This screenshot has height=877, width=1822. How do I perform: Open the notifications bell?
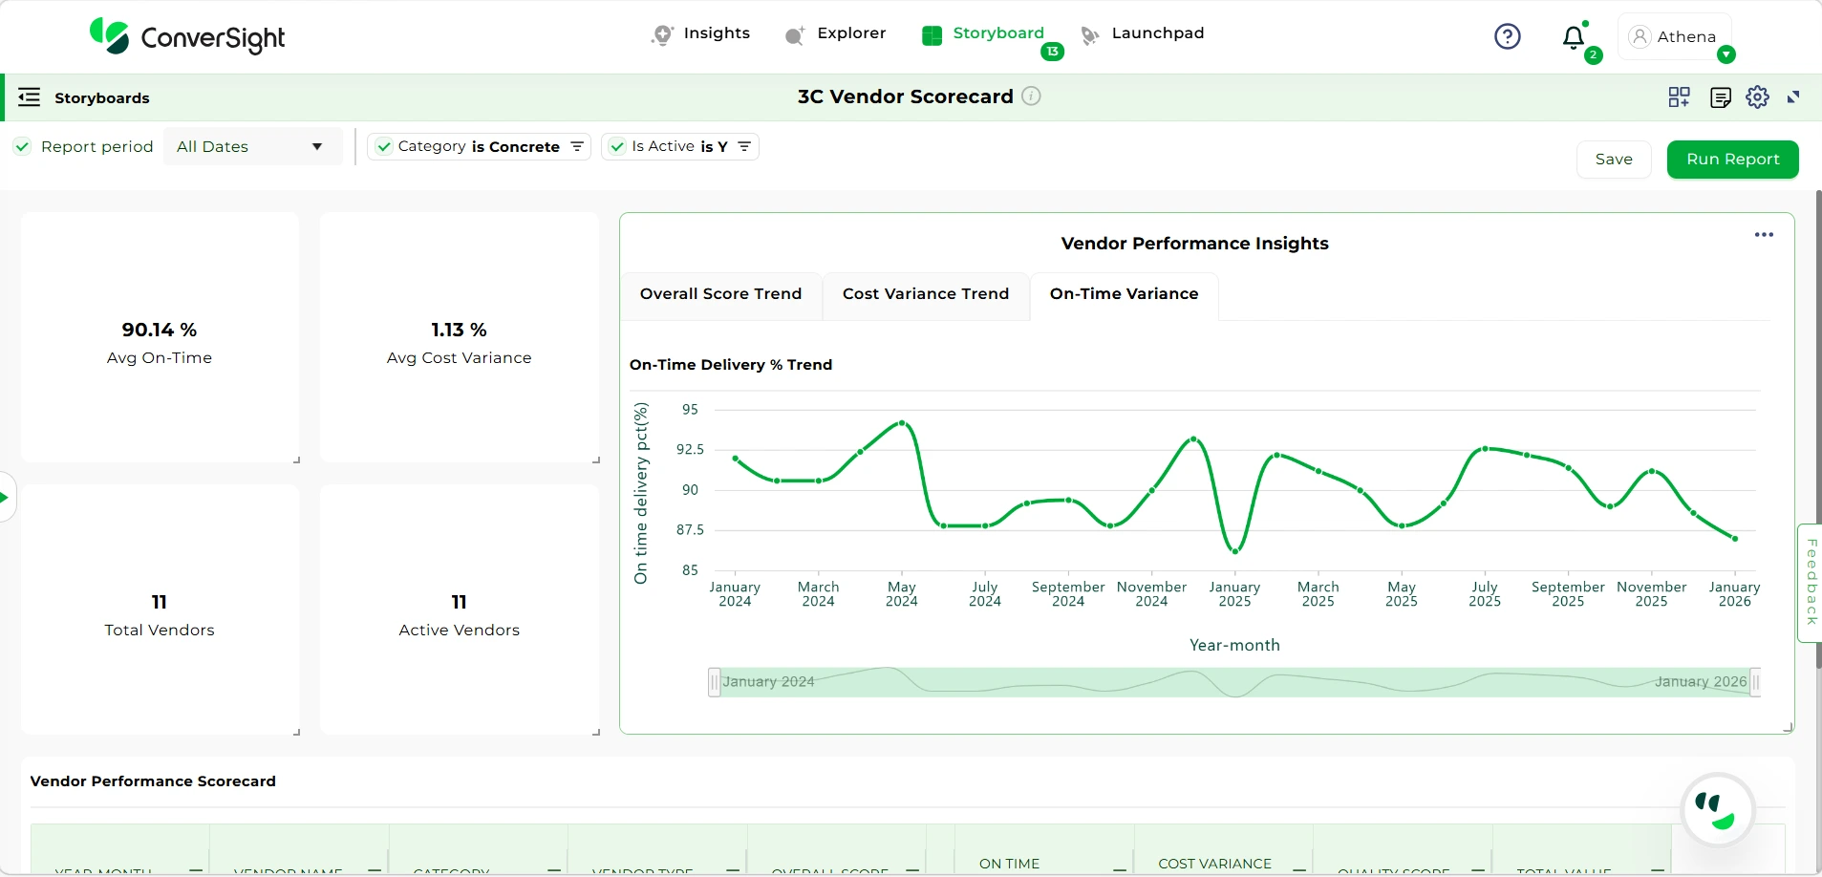pyautogui.click(x=1572, y=38)
